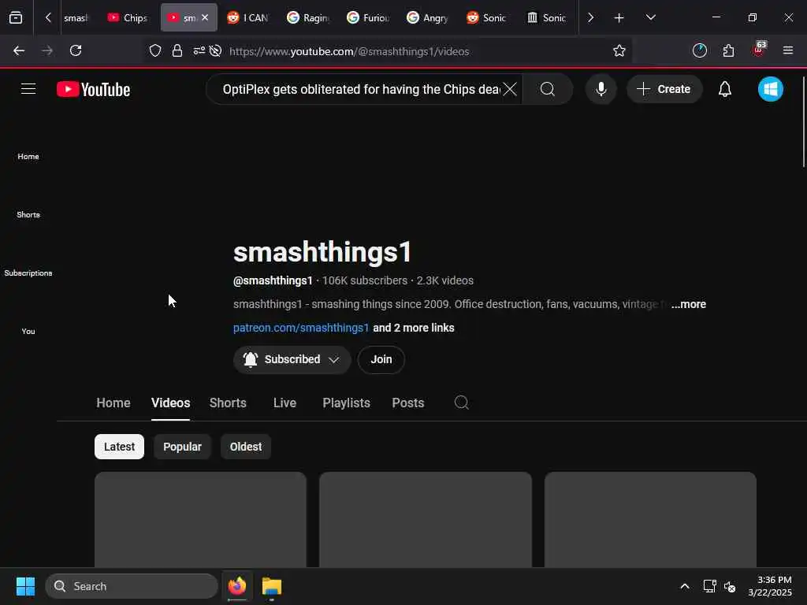
Task: Switch to the Sonic Reddit tab
Action: pyautogui.click(x=488, y=17)
